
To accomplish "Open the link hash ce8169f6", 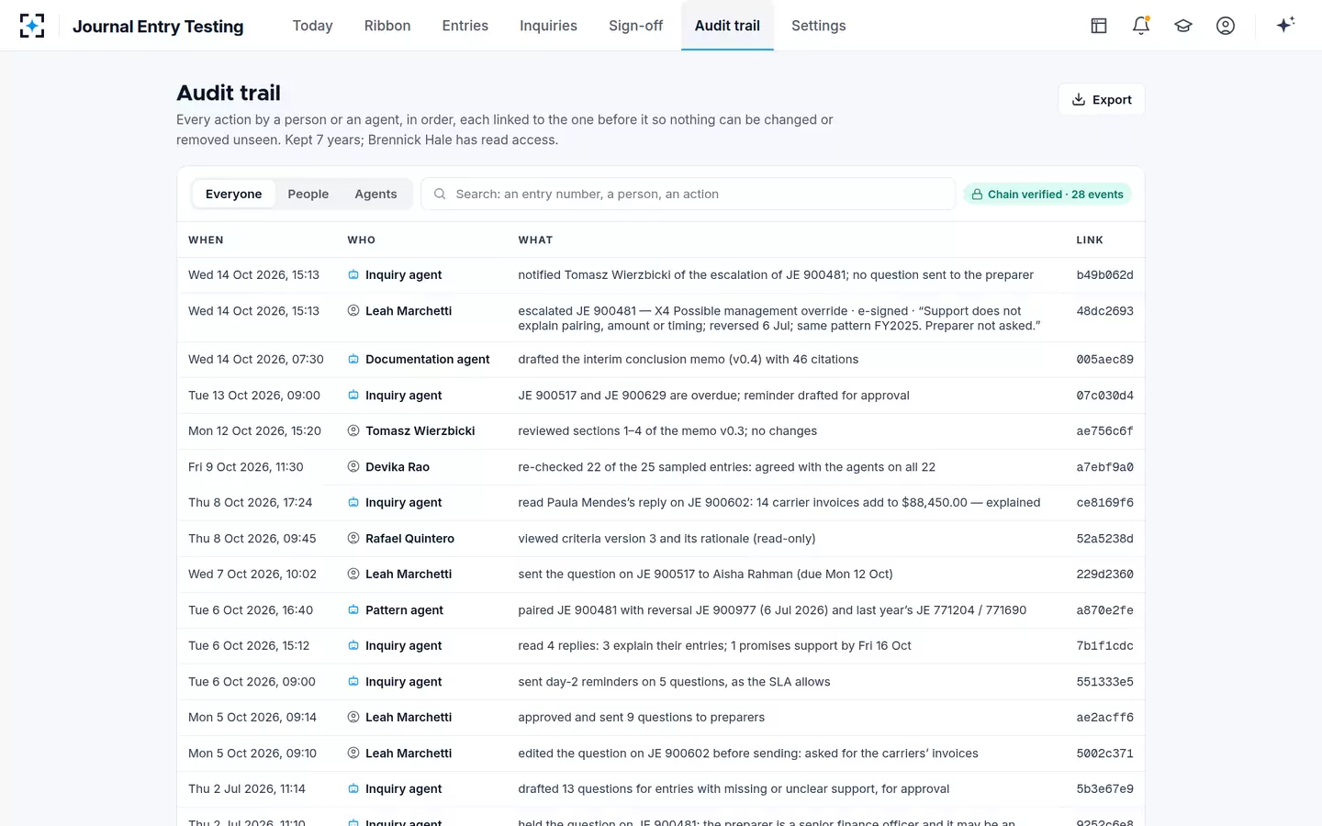I will click(x=1104, y=503).
